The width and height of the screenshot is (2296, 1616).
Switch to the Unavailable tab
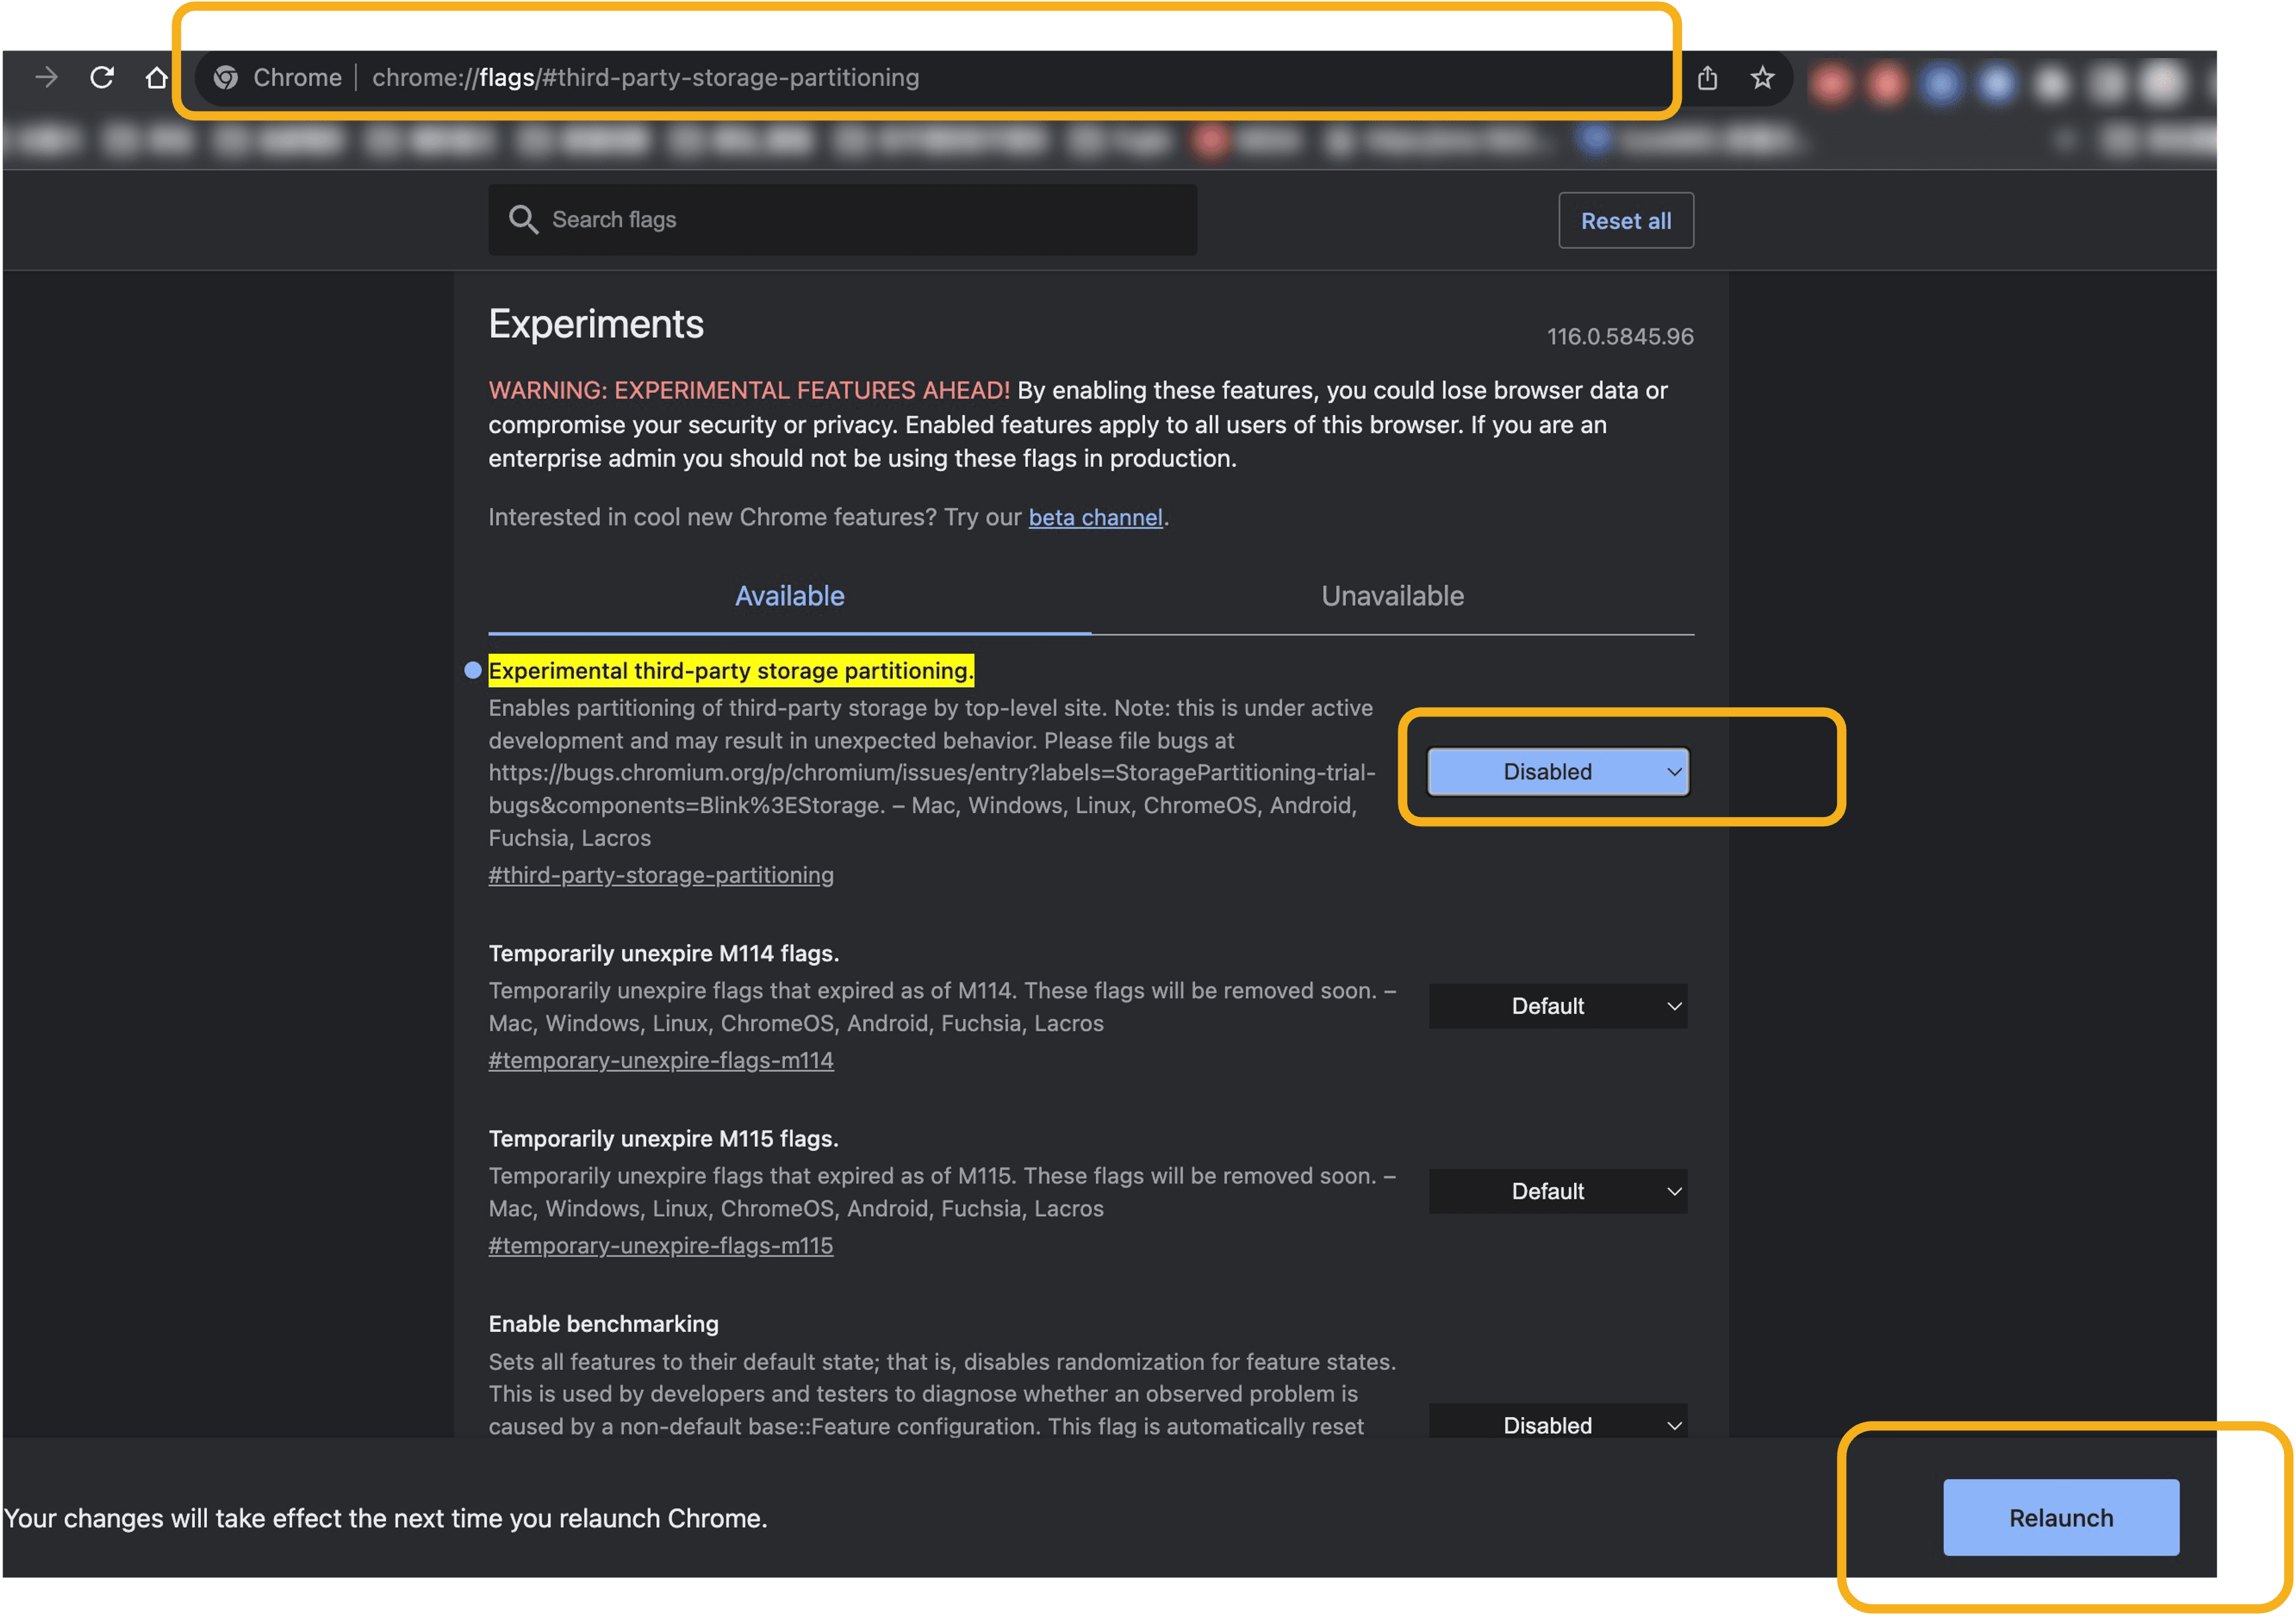tap(1392, 596)
